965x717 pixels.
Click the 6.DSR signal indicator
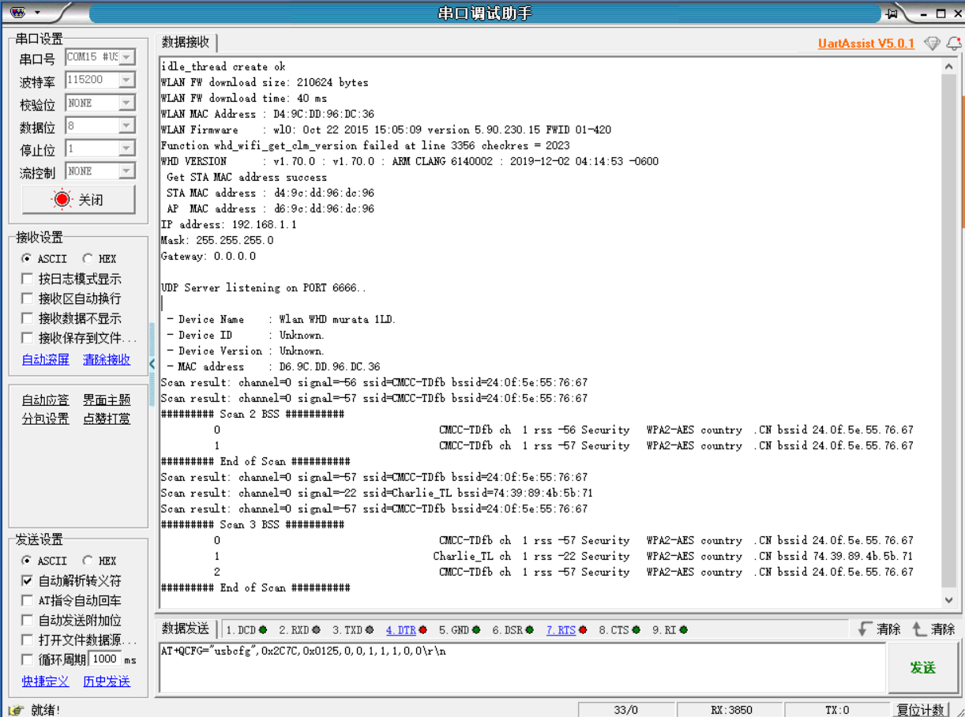pyautogui.click(x=513, y=630)
